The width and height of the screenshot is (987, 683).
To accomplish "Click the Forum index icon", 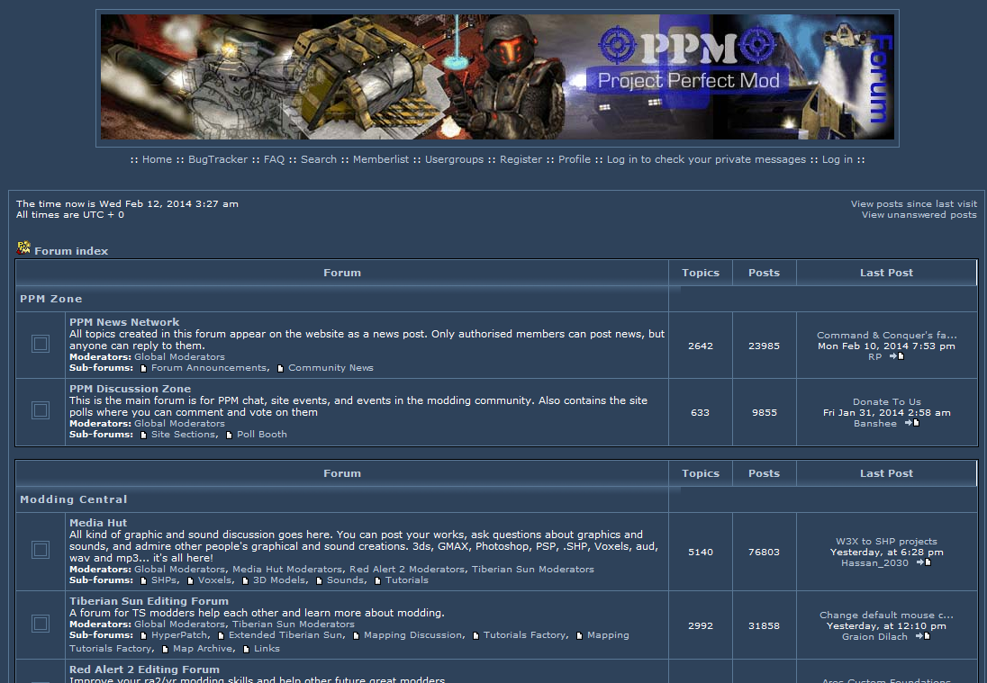I will 23,247.
